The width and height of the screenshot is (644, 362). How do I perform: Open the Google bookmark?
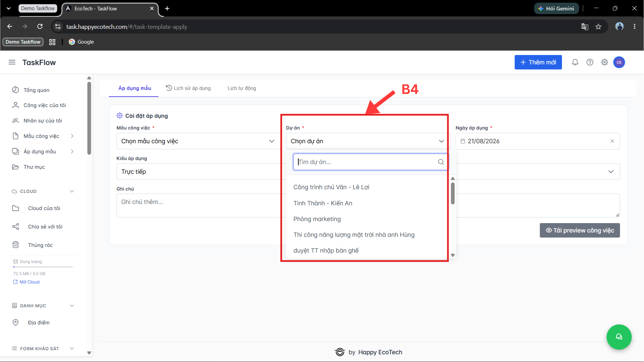click(x=81, y=42)
